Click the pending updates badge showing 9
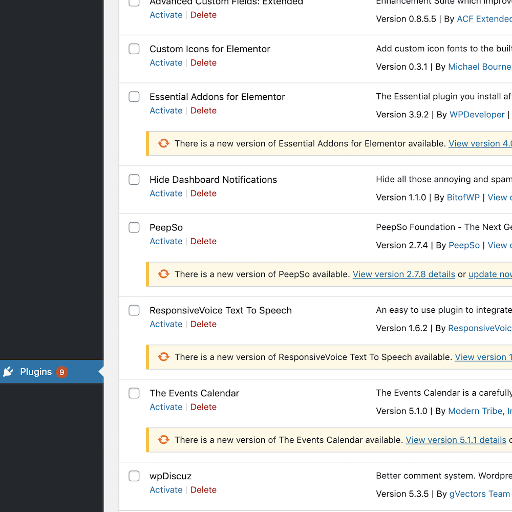Viewport: 512px width, 512px height. click(x=61, y=372)
